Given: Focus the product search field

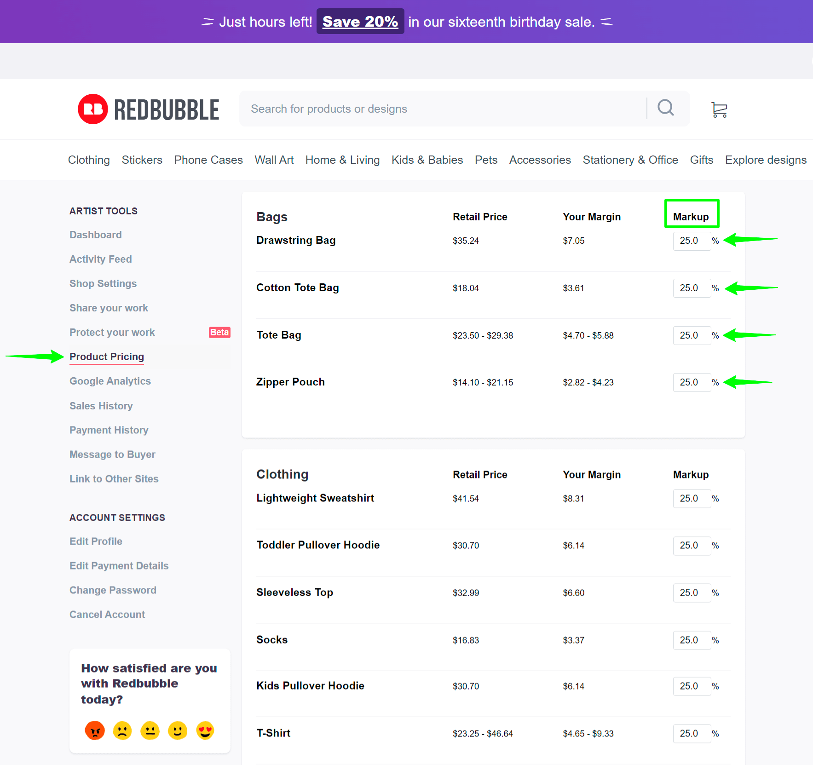Looking at the screenshot, I should click(443, 109).
